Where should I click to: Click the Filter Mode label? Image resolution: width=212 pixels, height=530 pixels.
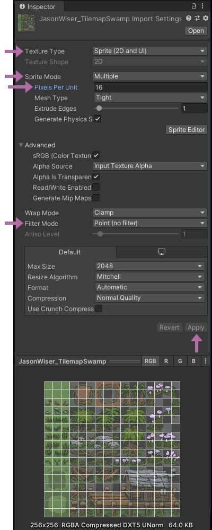coord(41,224)
